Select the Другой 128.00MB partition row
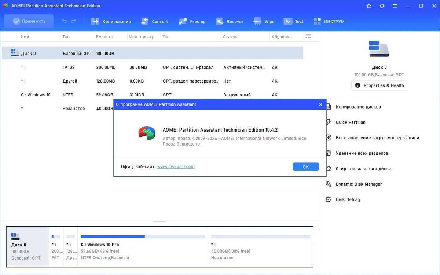Image resolution: width=440 pixels, height=275 pixels. point(153,81)
